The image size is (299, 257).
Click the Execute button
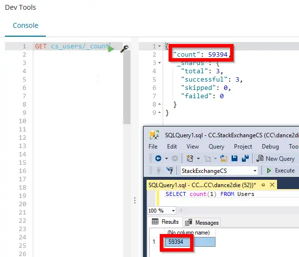[280, 171]
